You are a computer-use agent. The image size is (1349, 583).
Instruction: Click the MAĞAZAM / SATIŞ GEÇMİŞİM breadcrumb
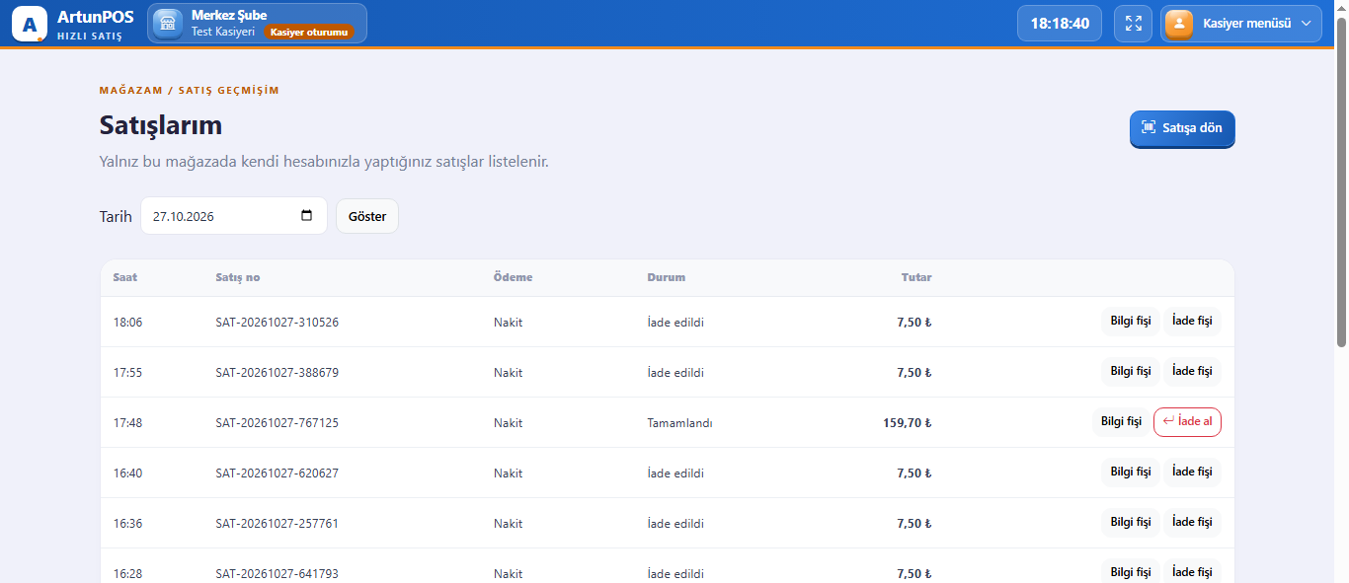pos(190,91)
